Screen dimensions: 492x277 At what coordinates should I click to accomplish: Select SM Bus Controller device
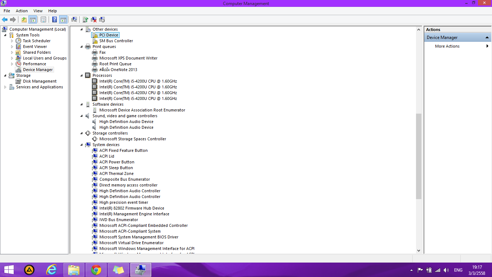[x=116, y=41]
